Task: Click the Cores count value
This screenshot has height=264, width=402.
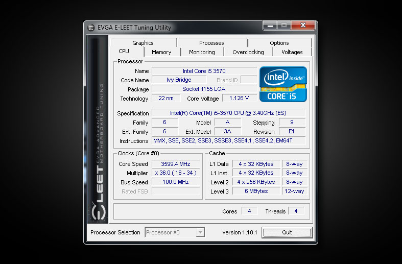Action: pos(249,211)
